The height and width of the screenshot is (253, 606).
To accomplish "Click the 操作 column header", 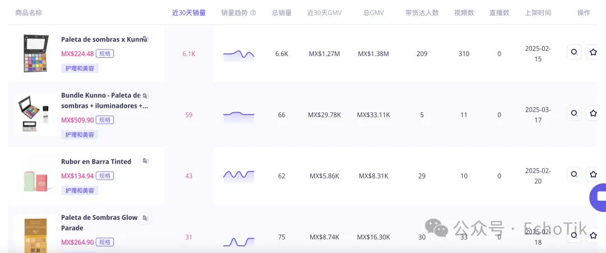I will click(584, 13).
